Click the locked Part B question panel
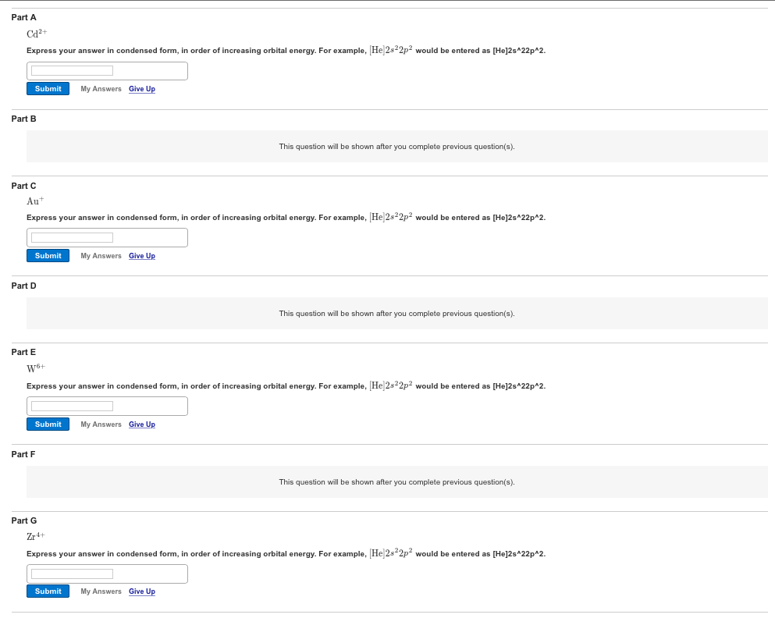 click(x=397, y=146)
